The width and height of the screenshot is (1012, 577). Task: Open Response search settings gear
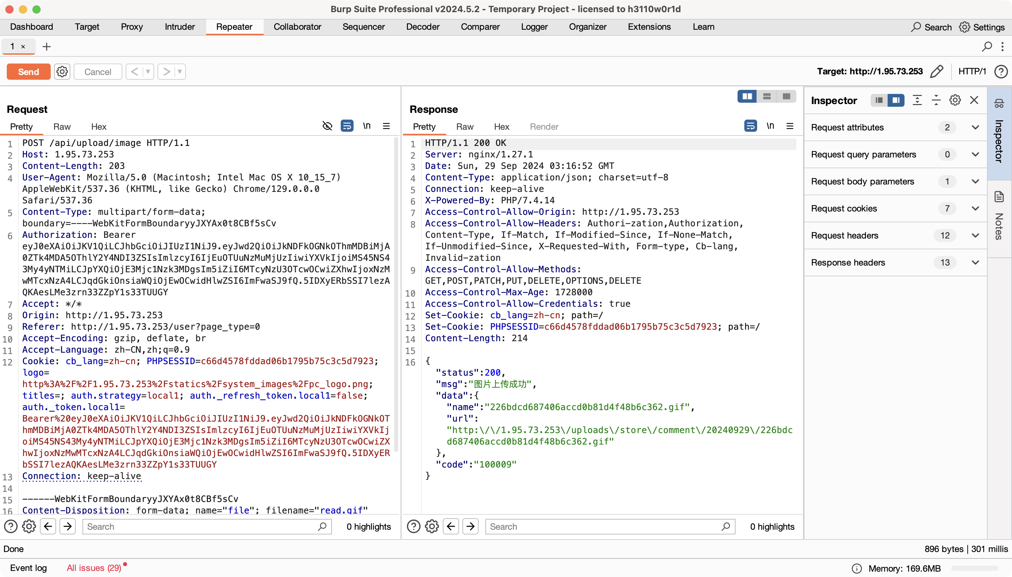tap(432, 526)
